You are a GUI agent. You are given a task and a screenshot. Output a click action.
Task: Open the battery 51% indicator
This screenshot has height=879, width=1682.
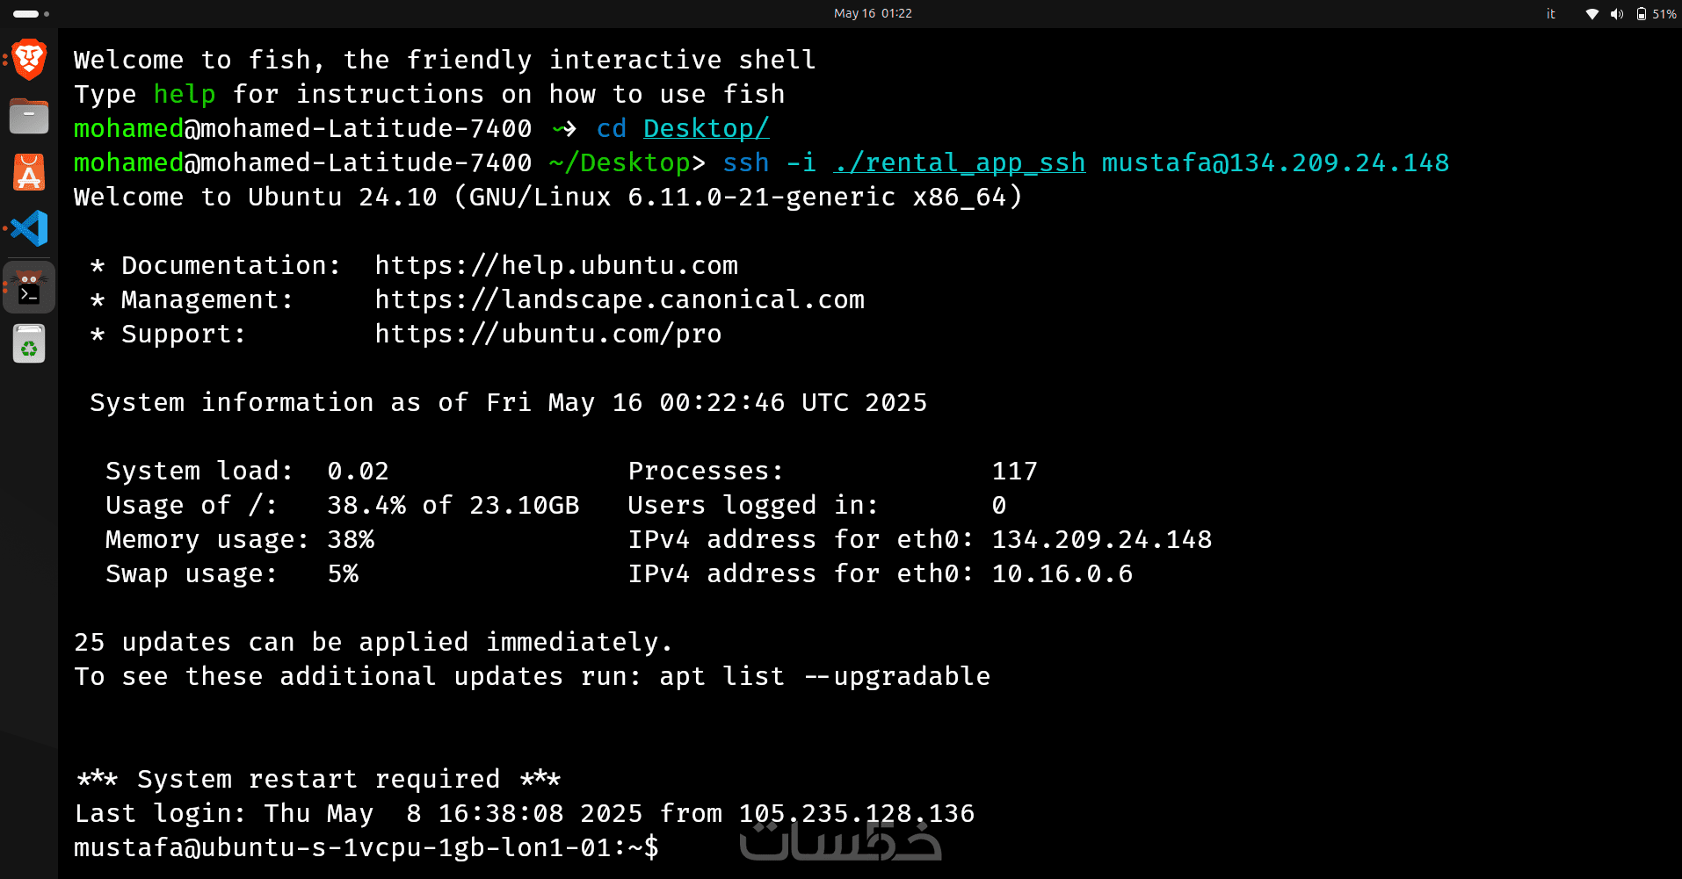tap(1656, 14)
